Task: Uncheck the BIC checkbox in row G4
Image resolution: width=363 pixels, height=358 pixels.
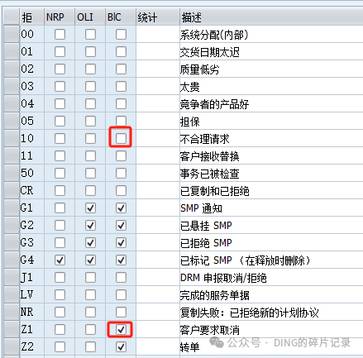Action: (x=121, y=260)
